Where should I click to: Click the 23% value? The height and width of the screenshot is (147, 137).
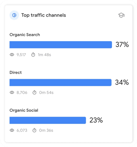[96, 120]
